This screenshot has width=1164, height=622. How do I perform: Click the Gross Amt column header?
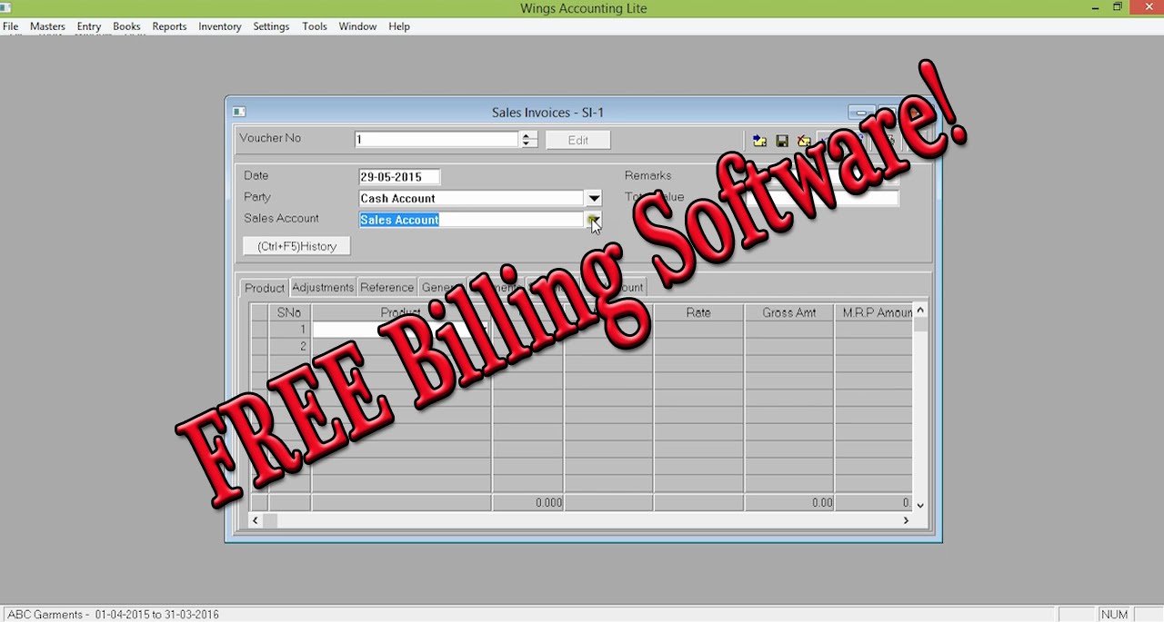789,312
